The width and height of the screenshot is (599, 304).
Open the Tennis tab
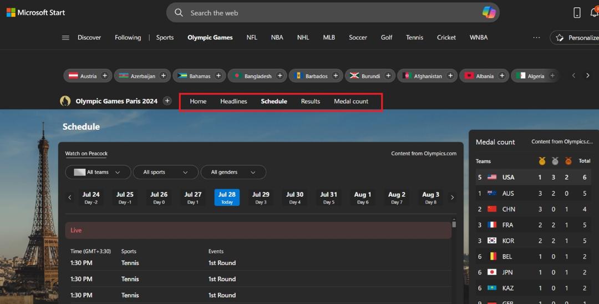point(414,37)
